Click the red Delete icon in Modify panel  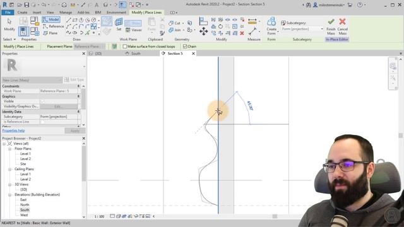tap(242, 33)
